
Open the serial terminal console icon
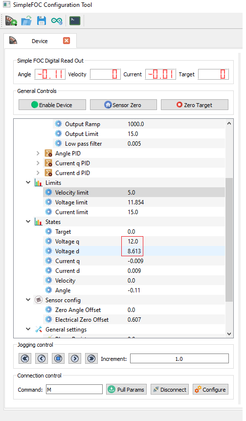coord(75,21)
